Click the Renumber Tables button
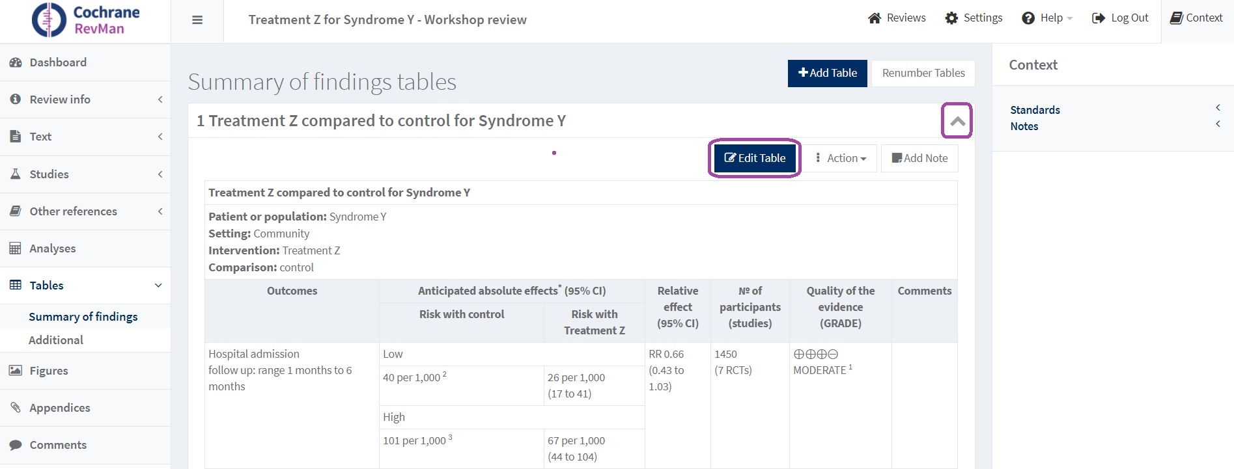Screen dimensions: 1234x469 click(923, 73)
